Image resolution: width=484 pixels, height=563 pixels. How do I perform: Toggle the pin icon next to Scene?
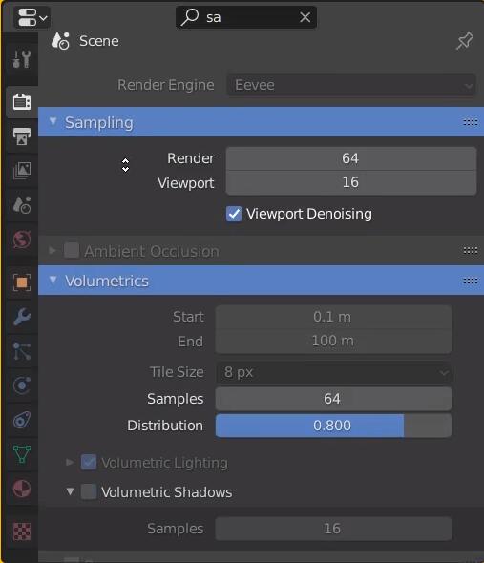point(465,41)
